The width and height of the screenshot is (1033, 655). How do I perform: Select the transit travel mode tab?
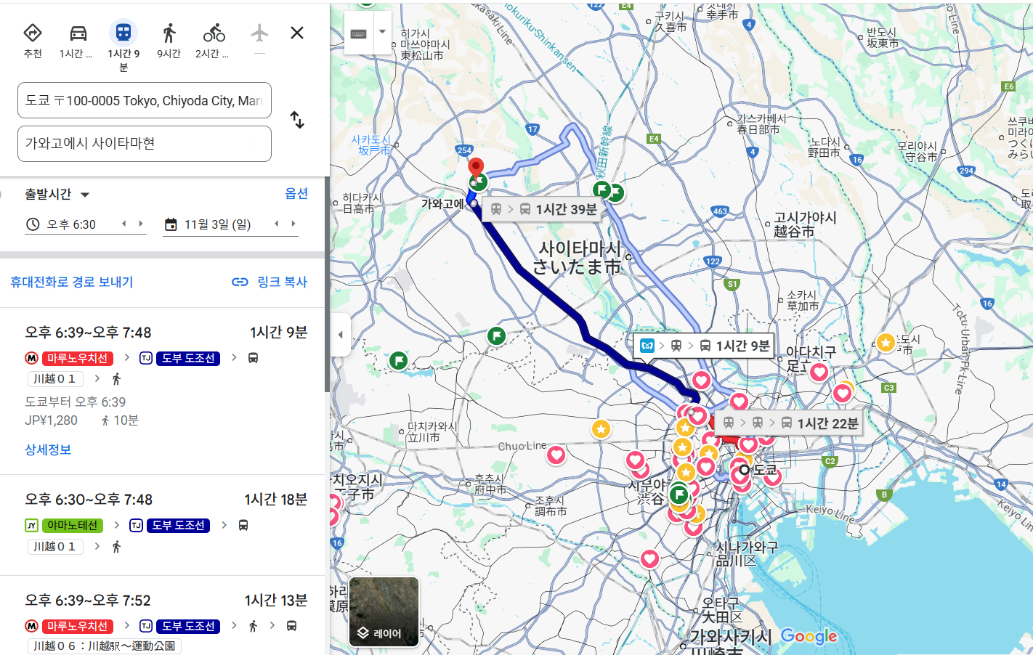click(123, 45)
